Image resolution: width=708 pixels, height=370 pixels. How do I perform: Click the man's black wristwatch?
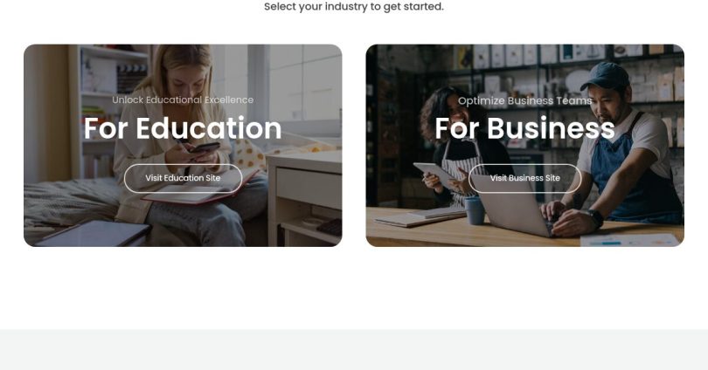[x=594, y=217]
